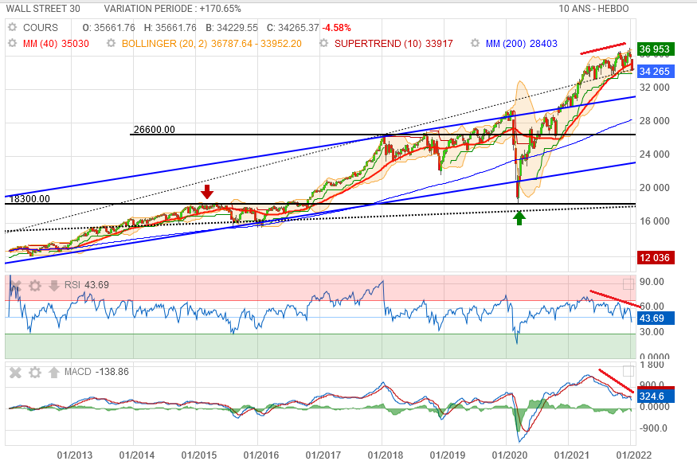Viewport: 697px width, 461px height.
Task: Open the MACD settings gear
Action: click(x=35, y=372)
